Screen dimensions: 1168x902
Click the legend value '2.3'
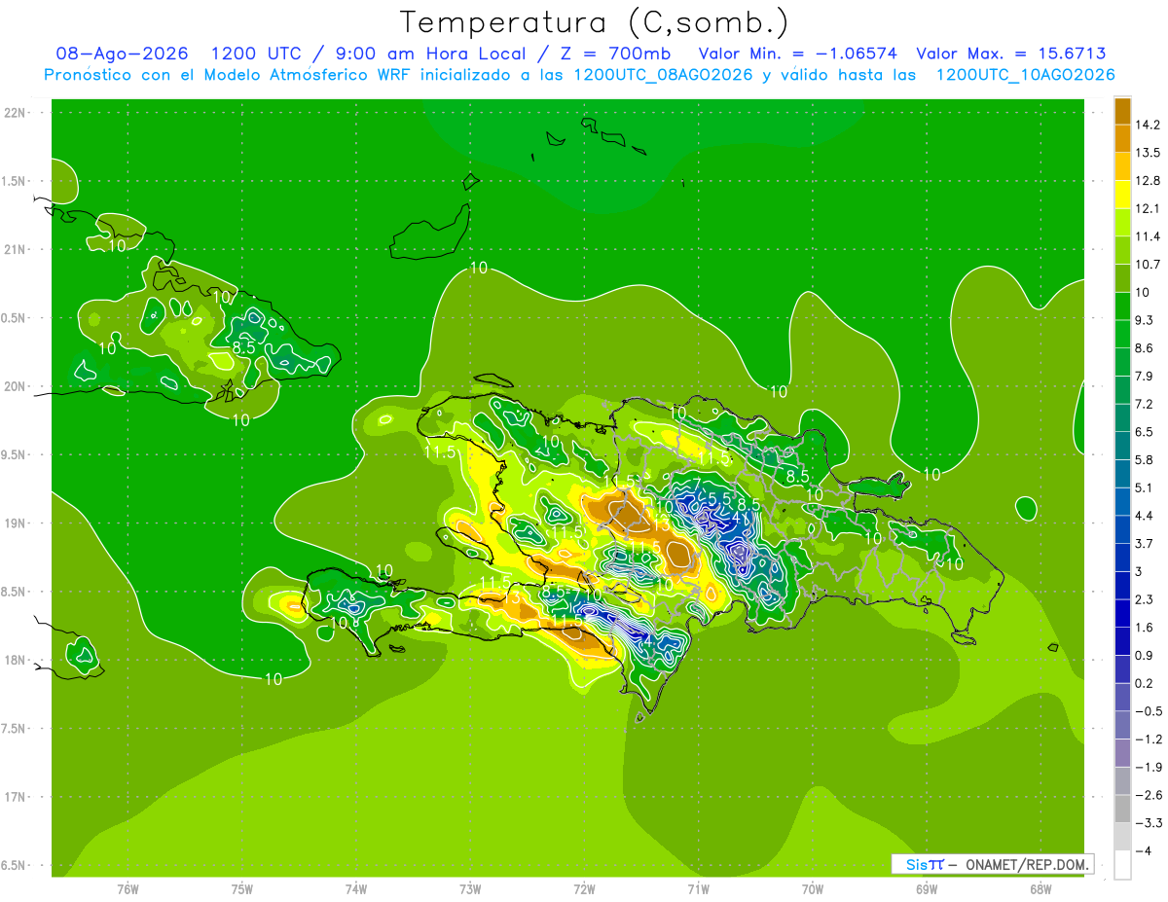[x=1147, y=599]
